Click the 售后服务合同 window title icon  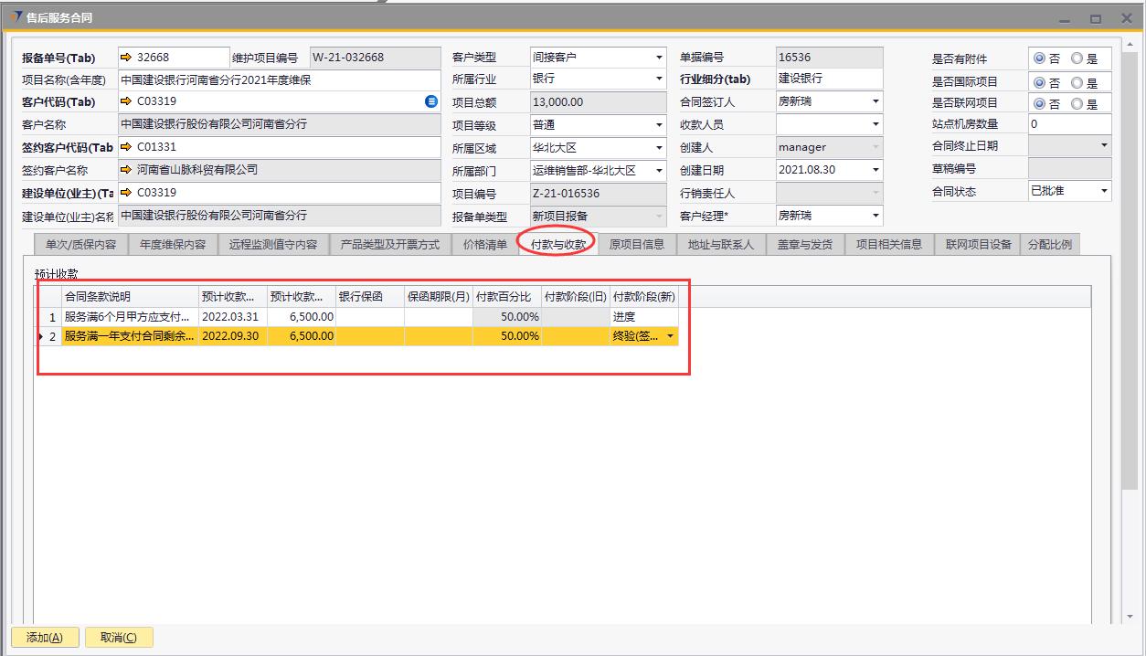coord(17,17)
